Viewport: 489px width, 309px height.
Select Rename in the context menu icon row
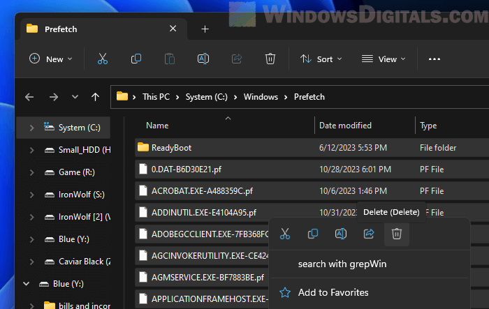341,234
